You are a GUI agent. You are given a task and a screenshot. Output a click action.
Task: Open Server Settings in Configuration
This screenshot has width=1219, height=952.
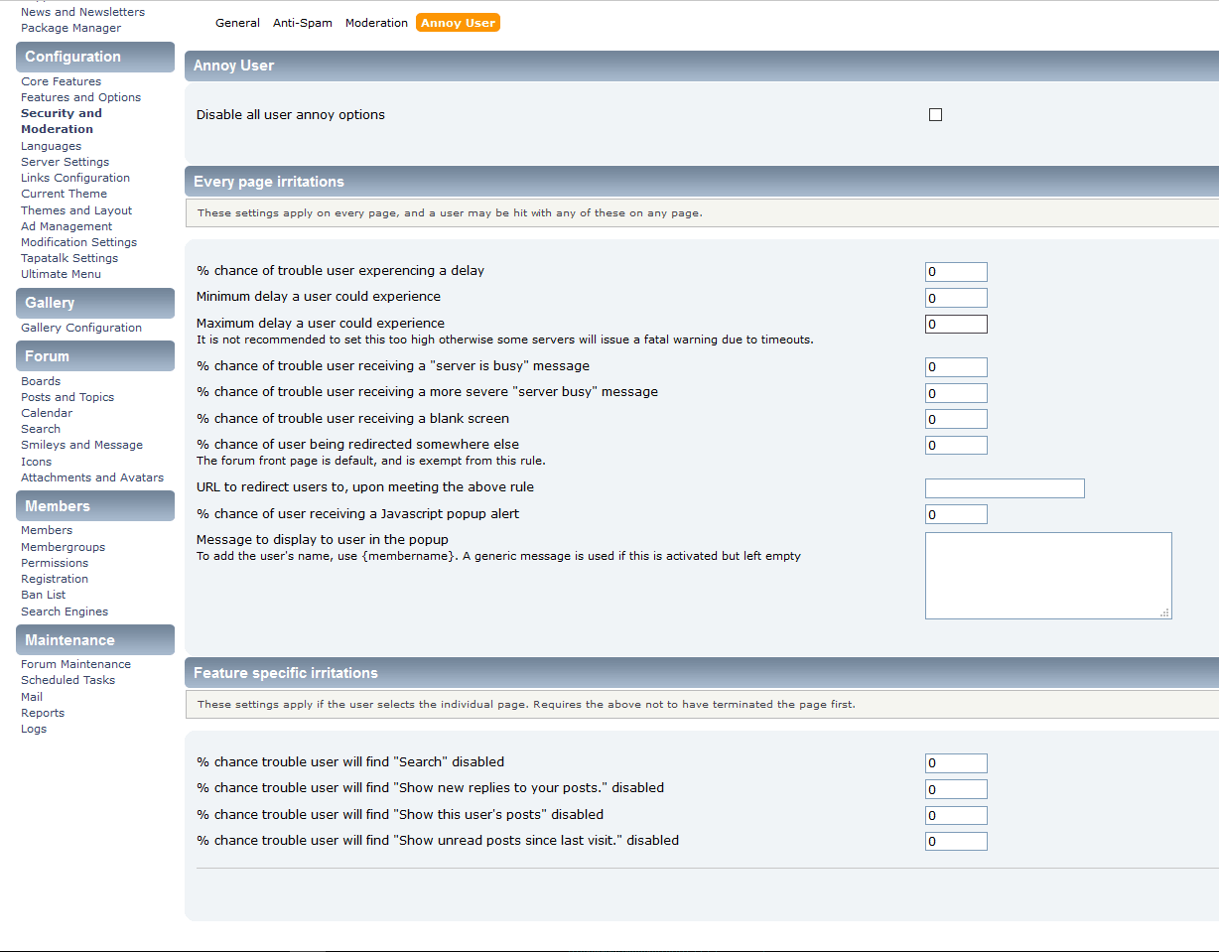pyautogui.click(x=65, y=162)
